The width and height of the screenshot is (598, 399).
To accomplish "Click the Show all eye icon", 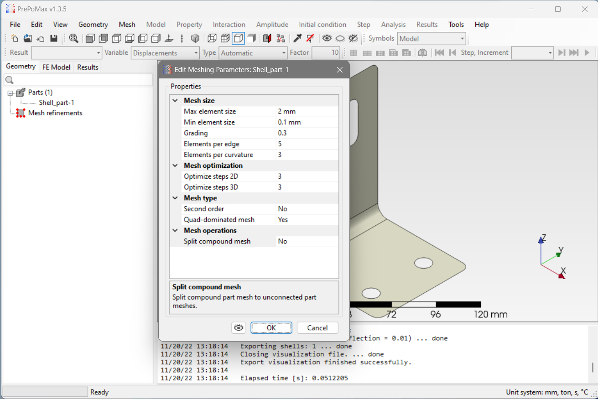I will [x=327, y=38].
